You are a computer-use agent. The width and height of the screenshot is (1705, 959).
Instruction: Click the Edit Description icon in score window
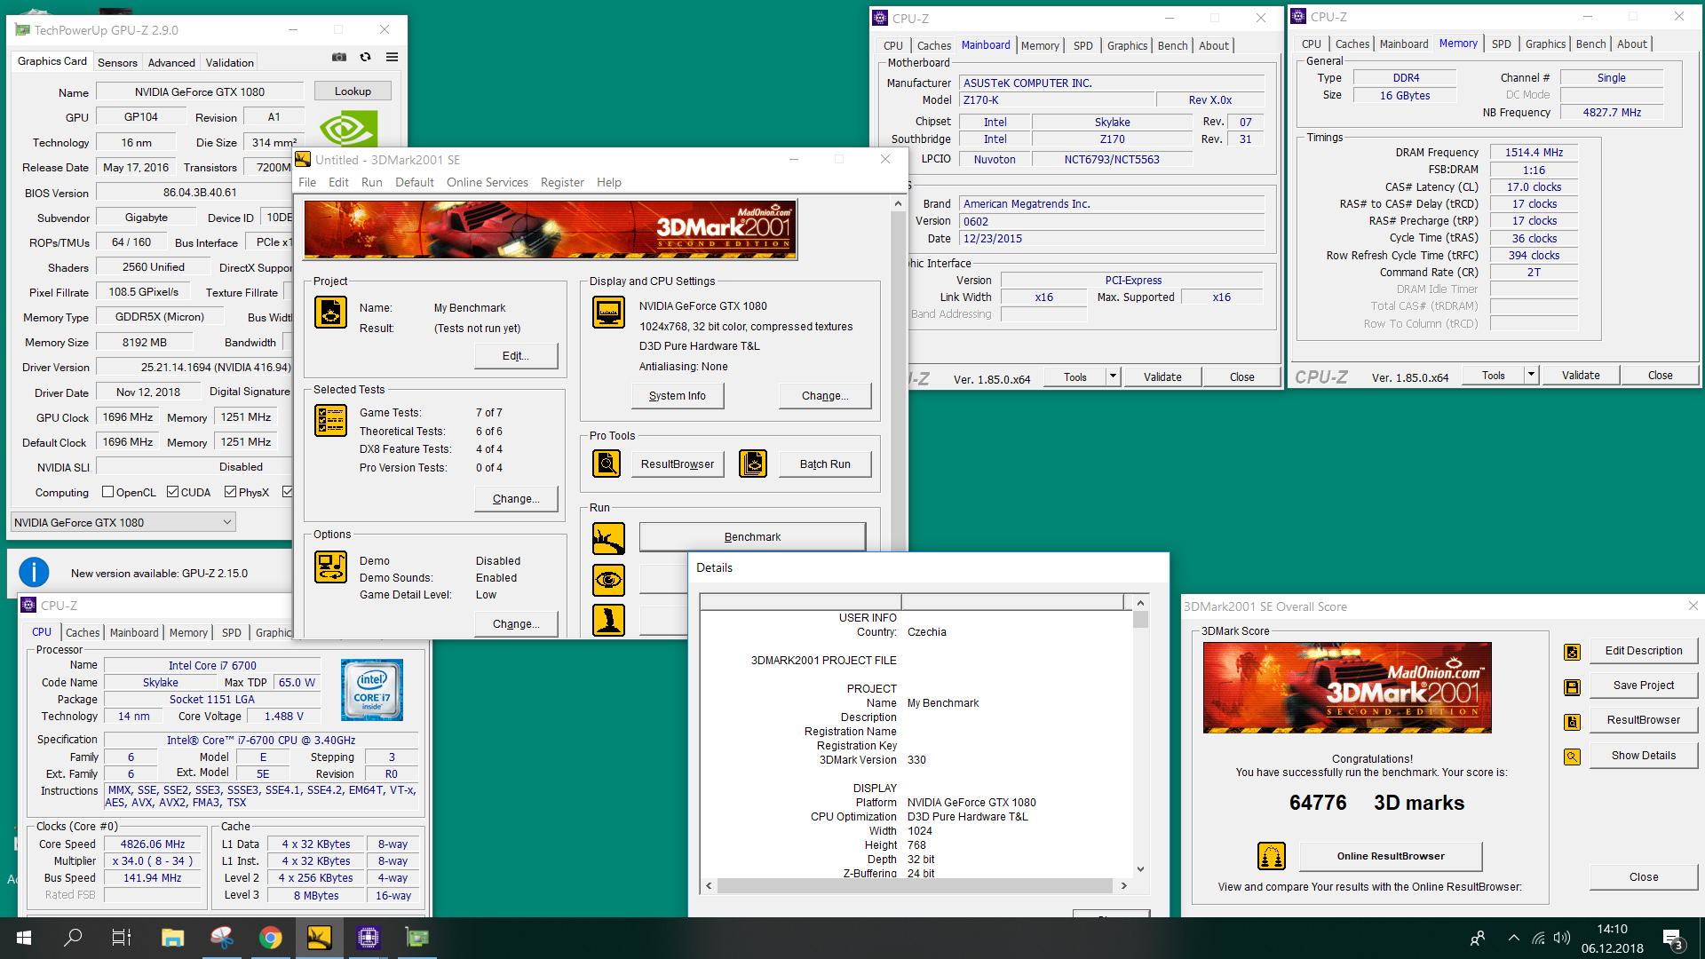pyautogui.click(x=1572, y=652)
